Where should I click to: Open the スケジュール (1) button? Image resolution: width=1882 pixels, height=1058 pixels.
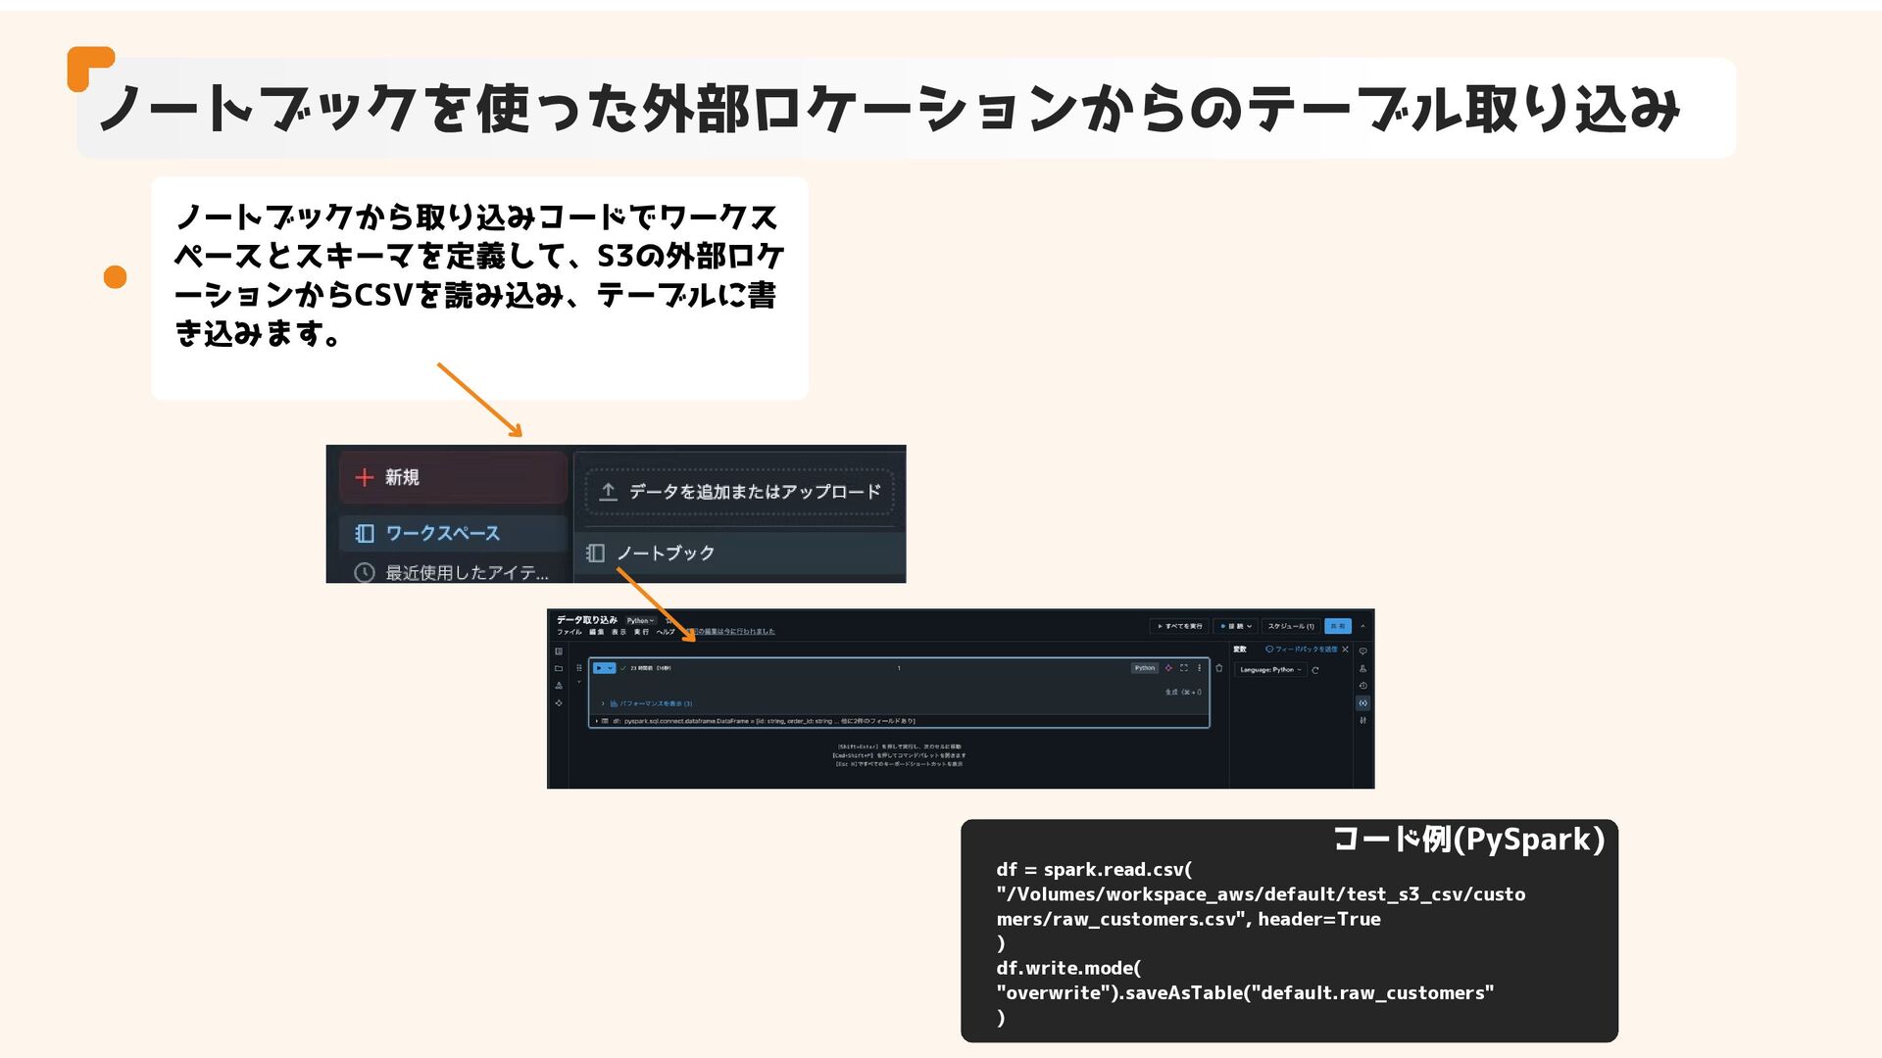[1291, 626]
